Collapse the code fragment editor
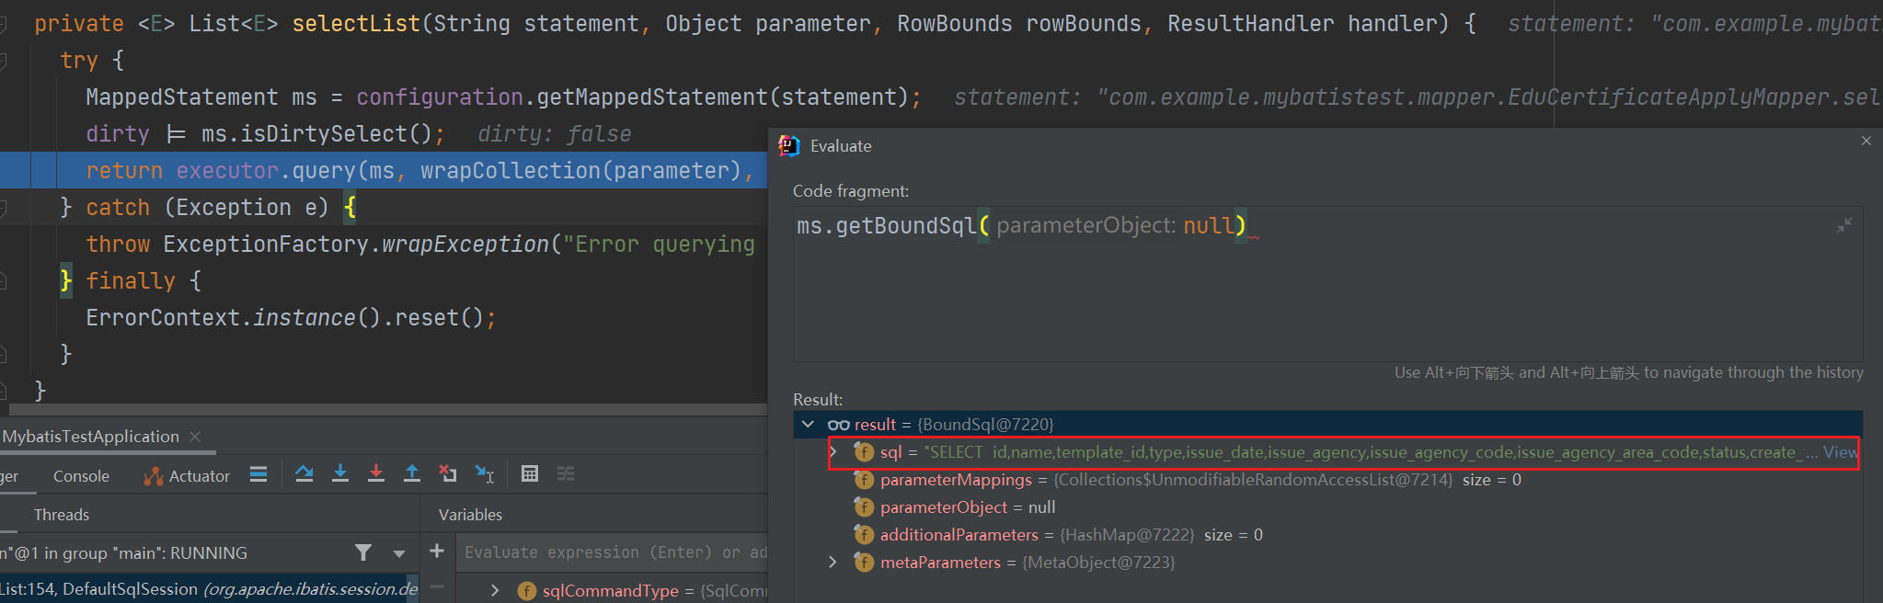This screenshot has height=603, width=1883. [1843, 226]
